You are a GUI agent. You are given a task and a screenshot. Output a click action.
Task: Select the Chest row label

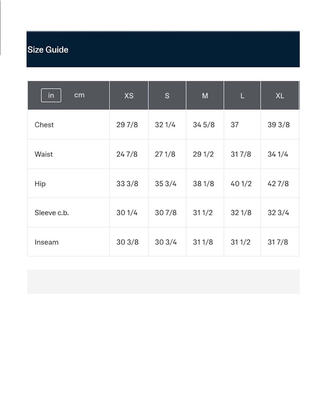pyautogui.click(x=44, y=125)
